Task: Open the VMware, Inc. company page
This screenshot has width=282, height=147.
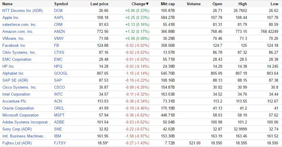Action: (13, 38)
